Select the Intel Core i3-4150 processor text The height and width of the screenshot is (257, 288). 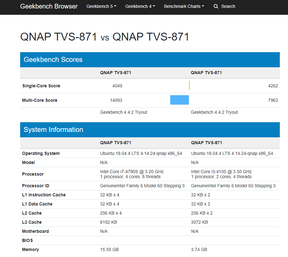tap(221, 172)
